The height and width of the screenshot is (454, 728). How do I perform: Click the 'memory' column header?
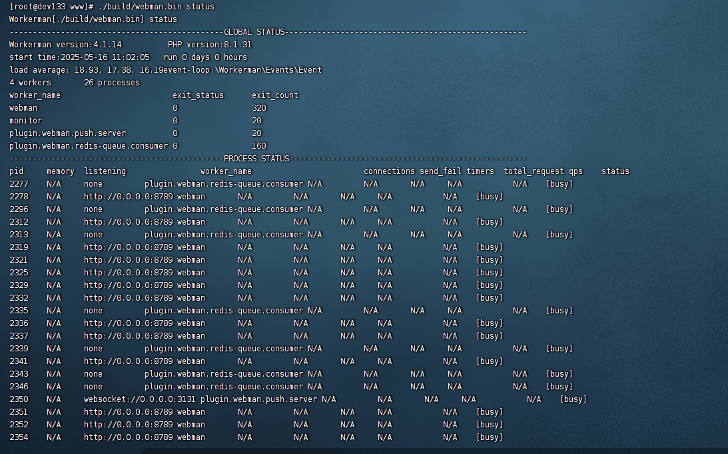click(61, 171)
